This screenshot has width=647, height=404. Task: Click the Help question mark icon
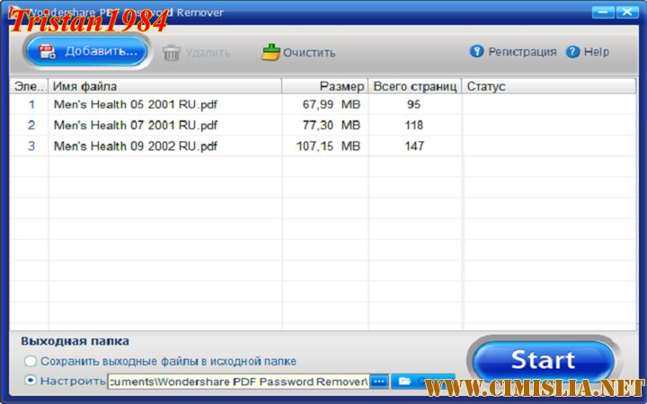(x=573, y=51)
